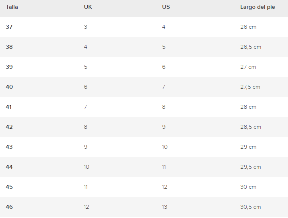Select size 46 row label
Image resolution: width=288 pixels, height=218 pixels.
(9, 207)
